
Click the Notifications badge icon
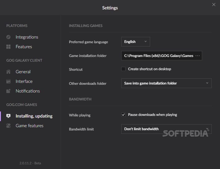coord(9,91)
